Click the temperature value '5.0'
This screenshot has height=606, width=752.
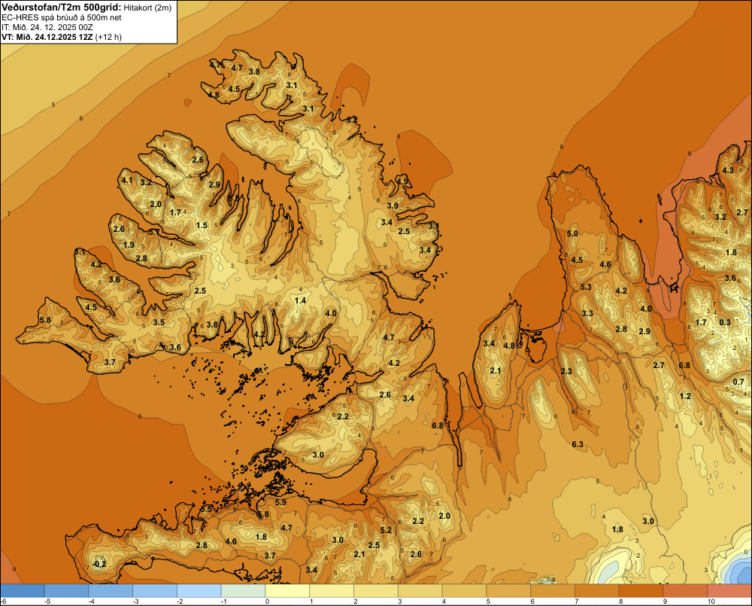click(572, 234)
